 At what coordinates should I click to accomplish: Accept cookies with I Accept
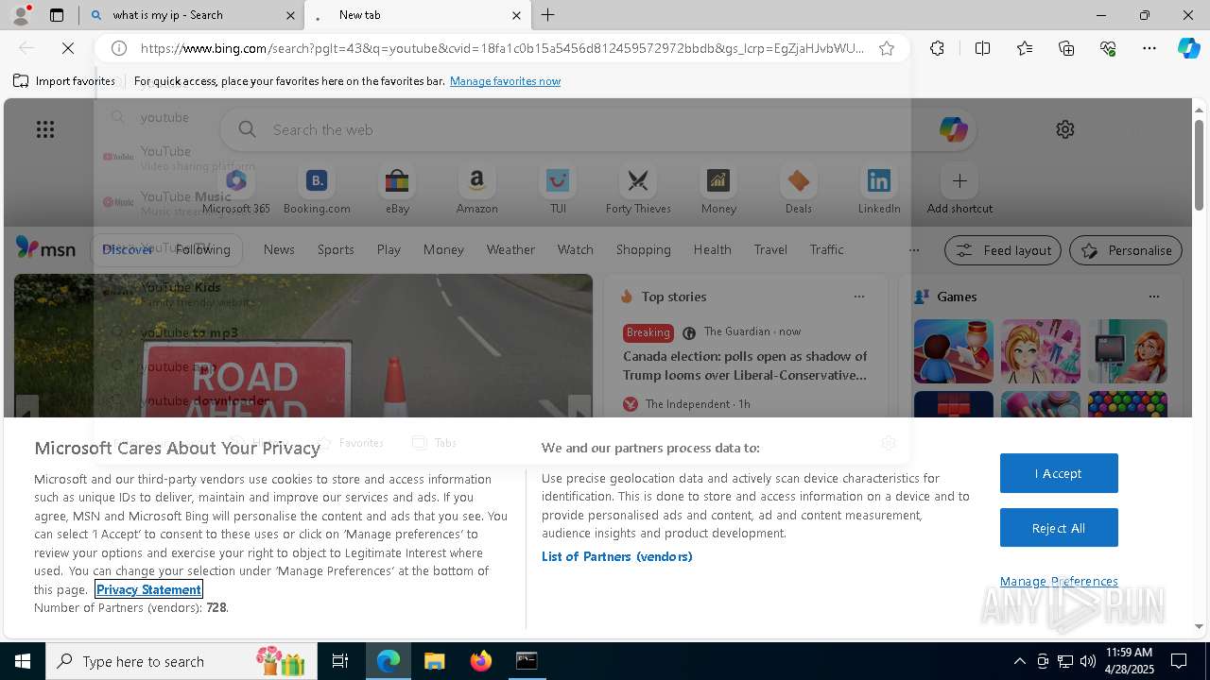pos(1059,473)
